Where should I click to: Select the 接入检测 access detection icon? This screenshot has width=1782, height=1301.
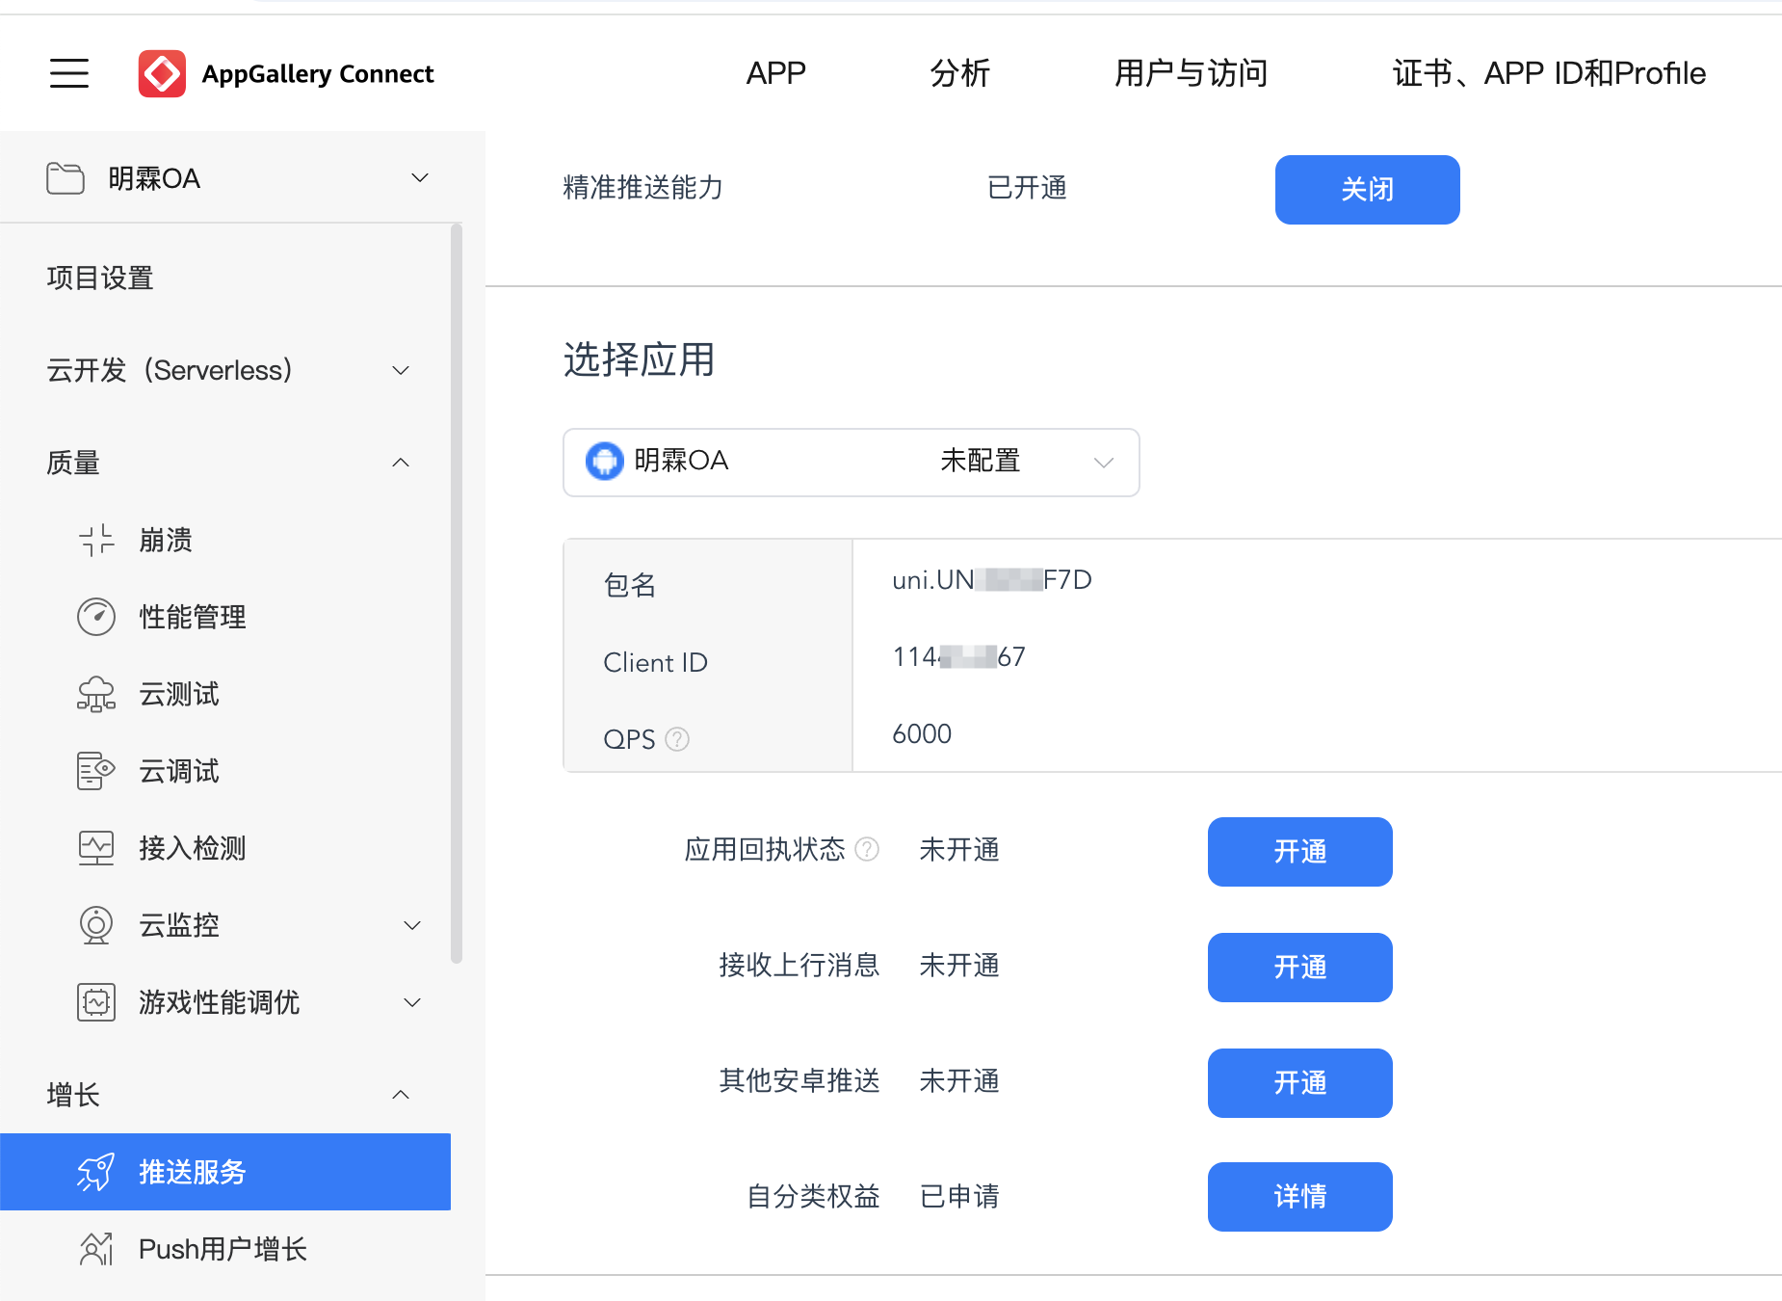point(95,847)
